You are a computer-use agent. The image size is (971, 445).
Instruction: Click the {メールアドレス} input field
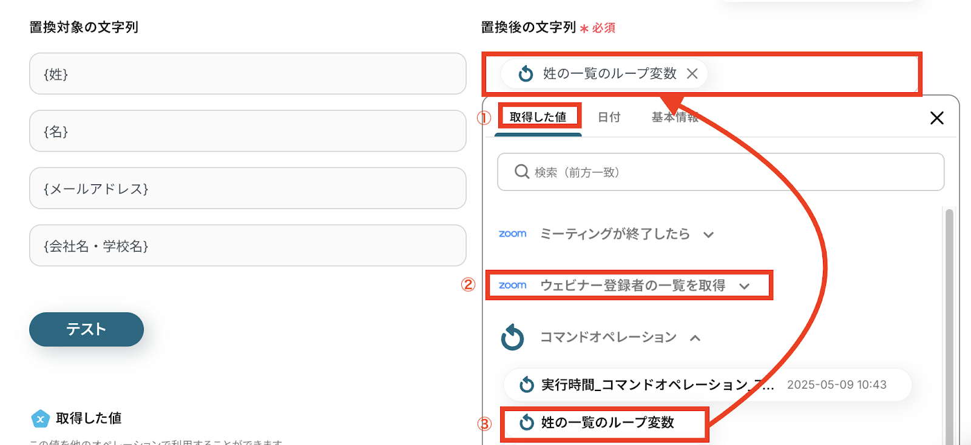coord(248,189)
